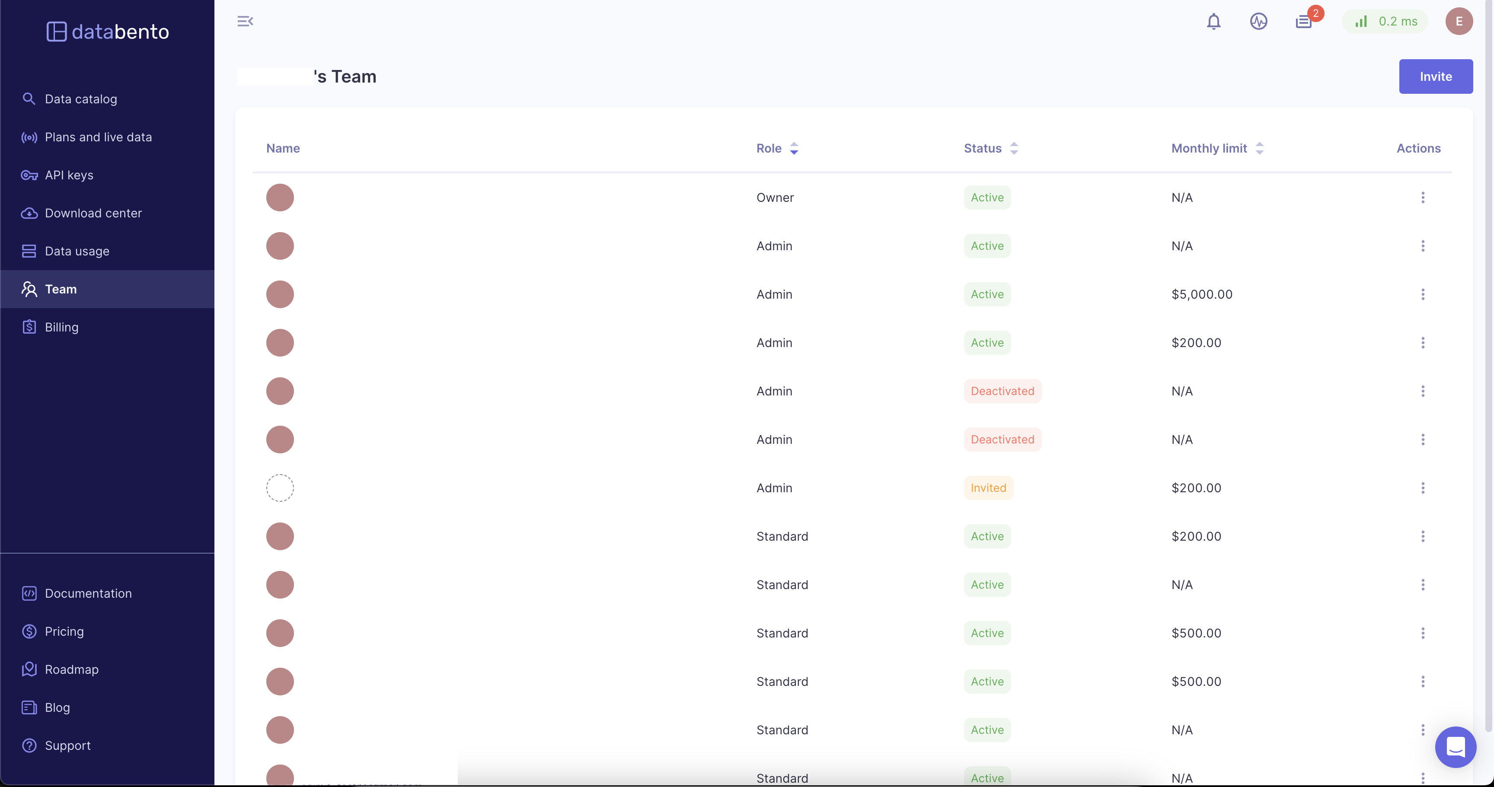1494x787 pixels.
Task: Click the 0.2 ms latency indicator
Action: point(1385,22)
